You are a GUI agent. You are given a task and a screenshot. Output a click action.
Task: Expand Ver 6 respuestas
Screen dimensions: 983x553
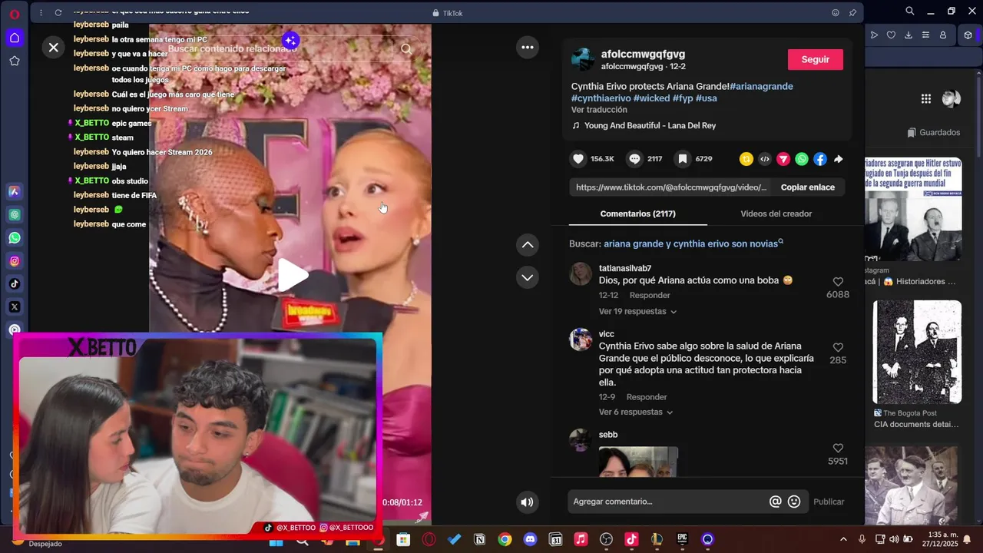click(x=636, y=412)
